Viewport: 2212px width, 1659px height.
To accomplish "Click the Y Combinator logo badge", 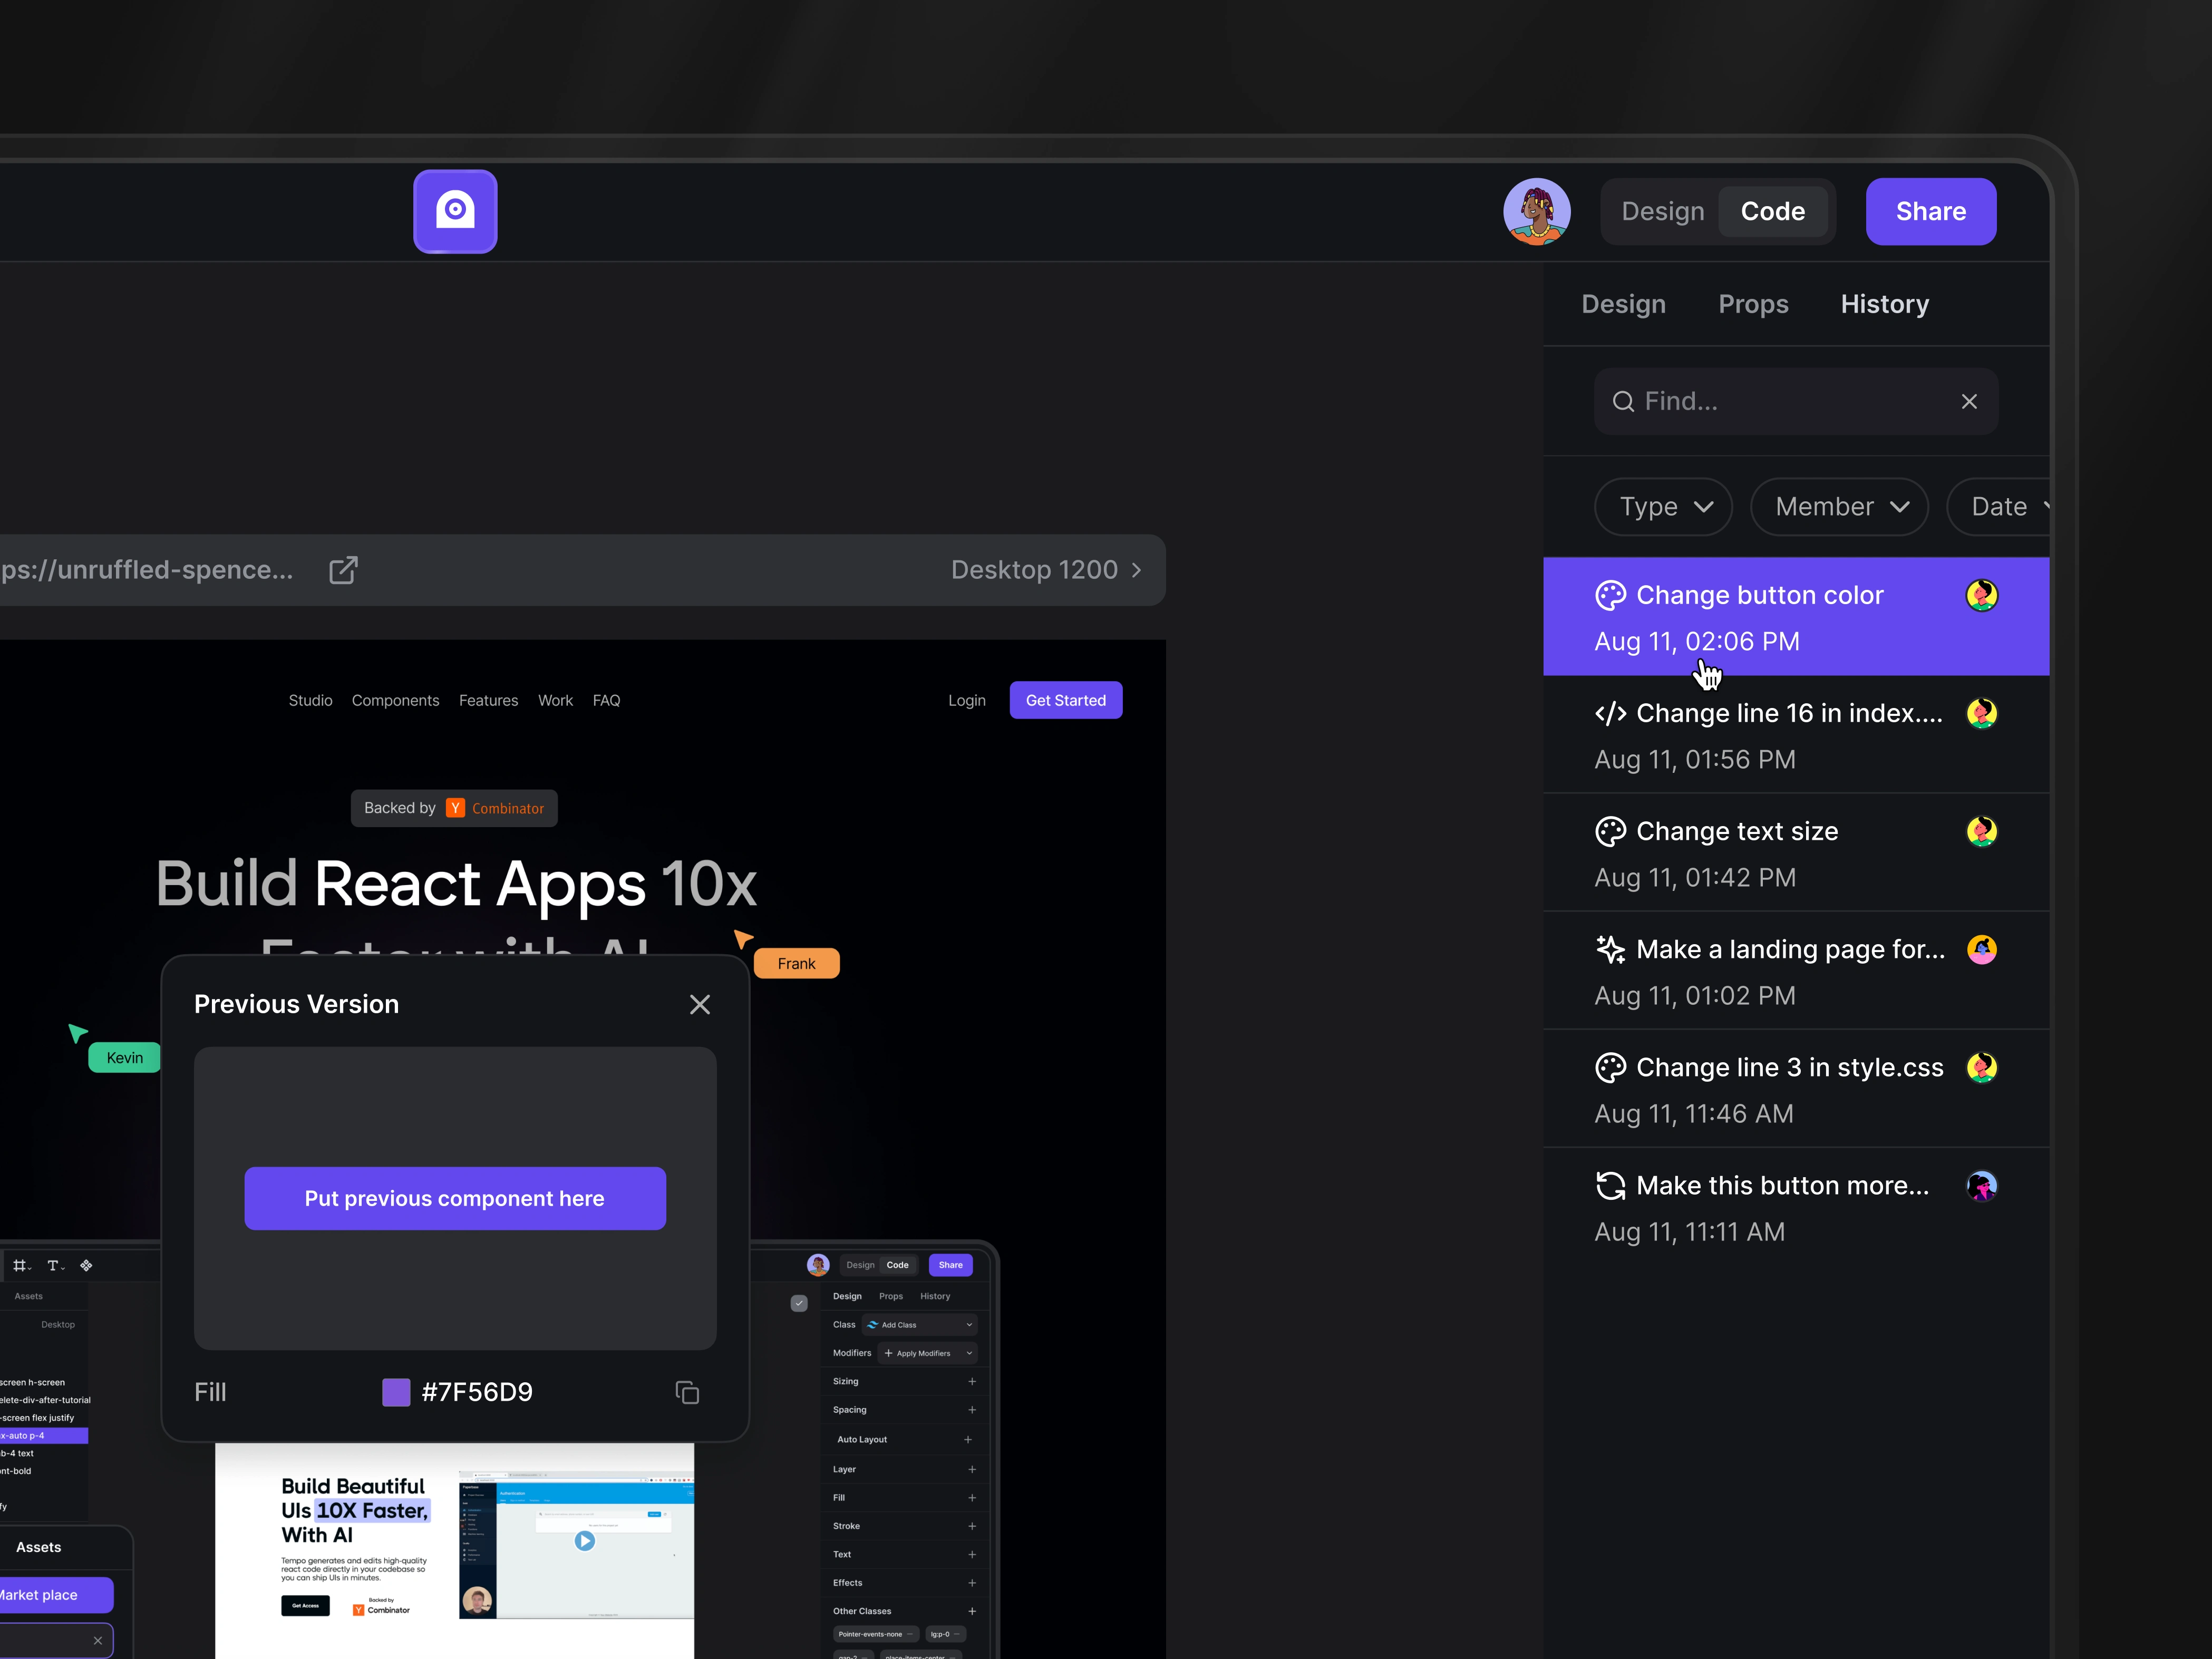I will (x=455, y=808).
